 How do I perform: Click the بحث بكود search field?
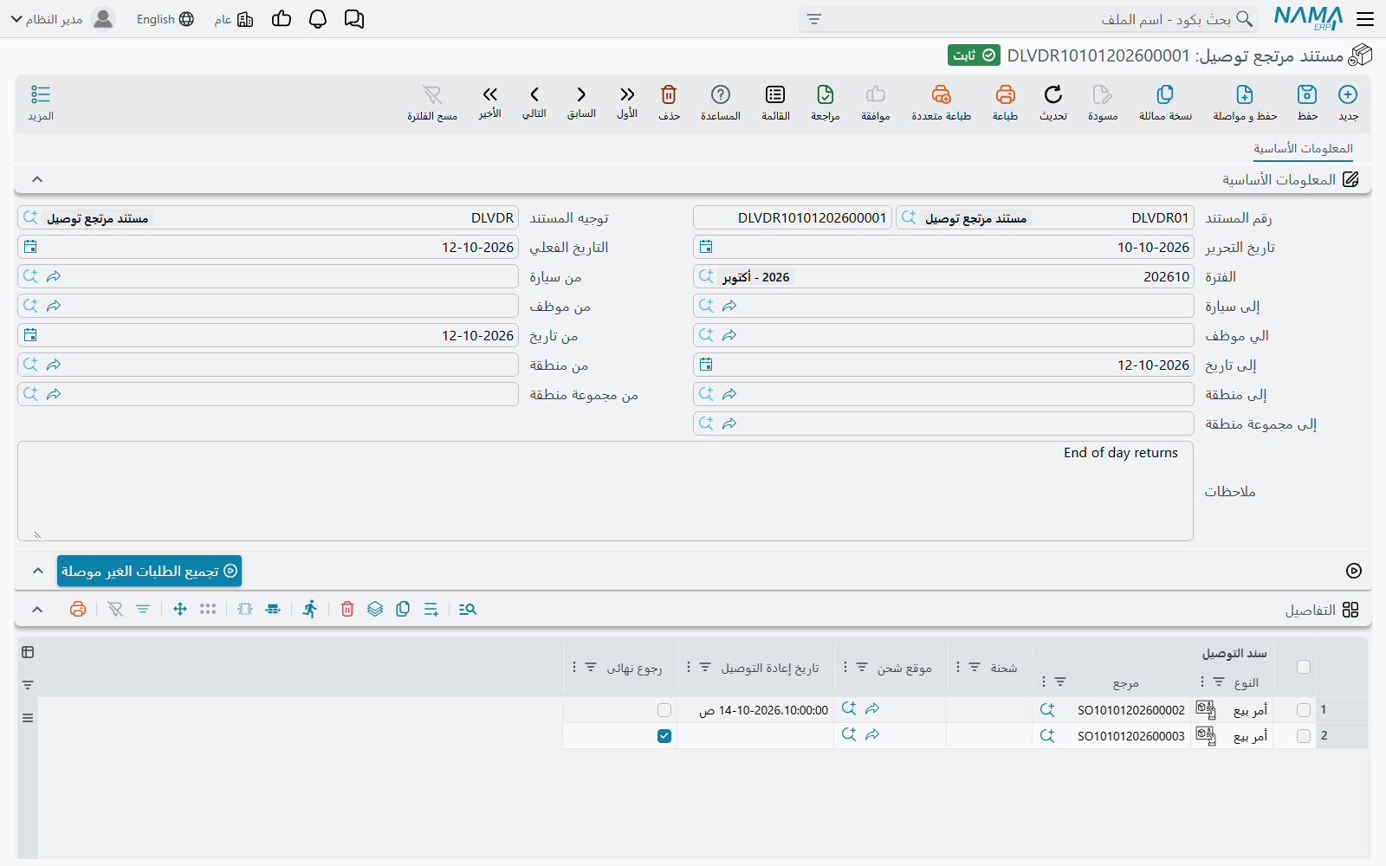(1027, 19)
